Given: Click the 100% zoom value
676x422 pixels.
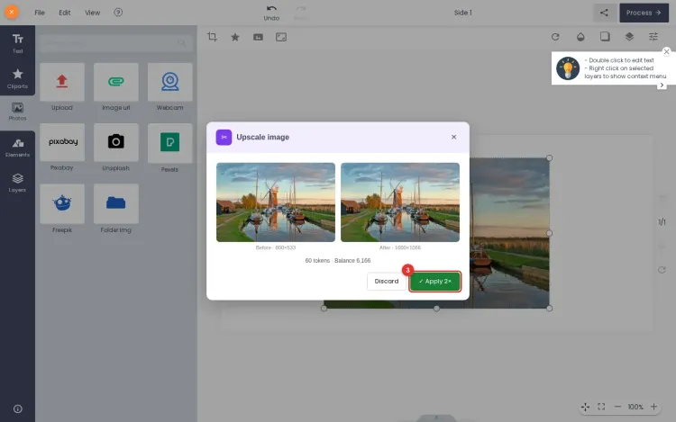Looking at the screenshot, I should 635,407.
